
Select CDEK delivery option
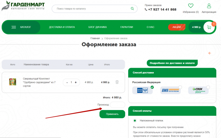(198, 90)
